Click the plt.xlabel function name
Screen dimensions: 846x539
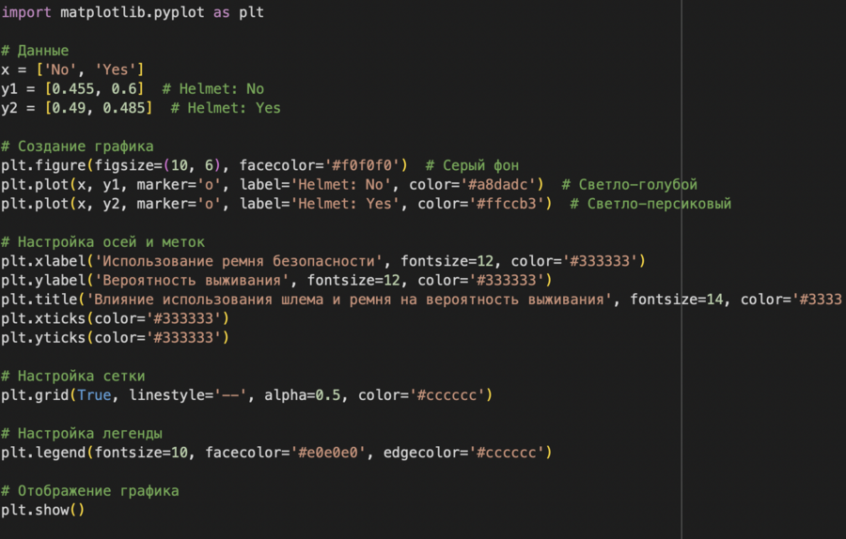[x=43, y=261]
